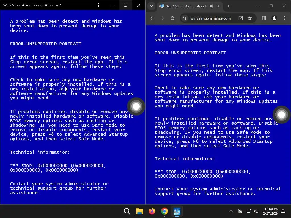Click ERROR_UNSUPPORTED_PORTRAIT text in Chrome window

tap(190, 53)
